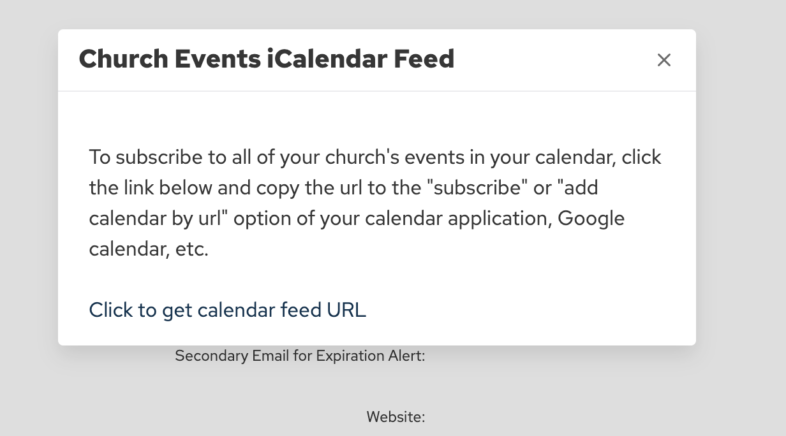Click the word "Events" in the dialog title
The height and width of the screenshot is (436, 786).
(217, 59)
